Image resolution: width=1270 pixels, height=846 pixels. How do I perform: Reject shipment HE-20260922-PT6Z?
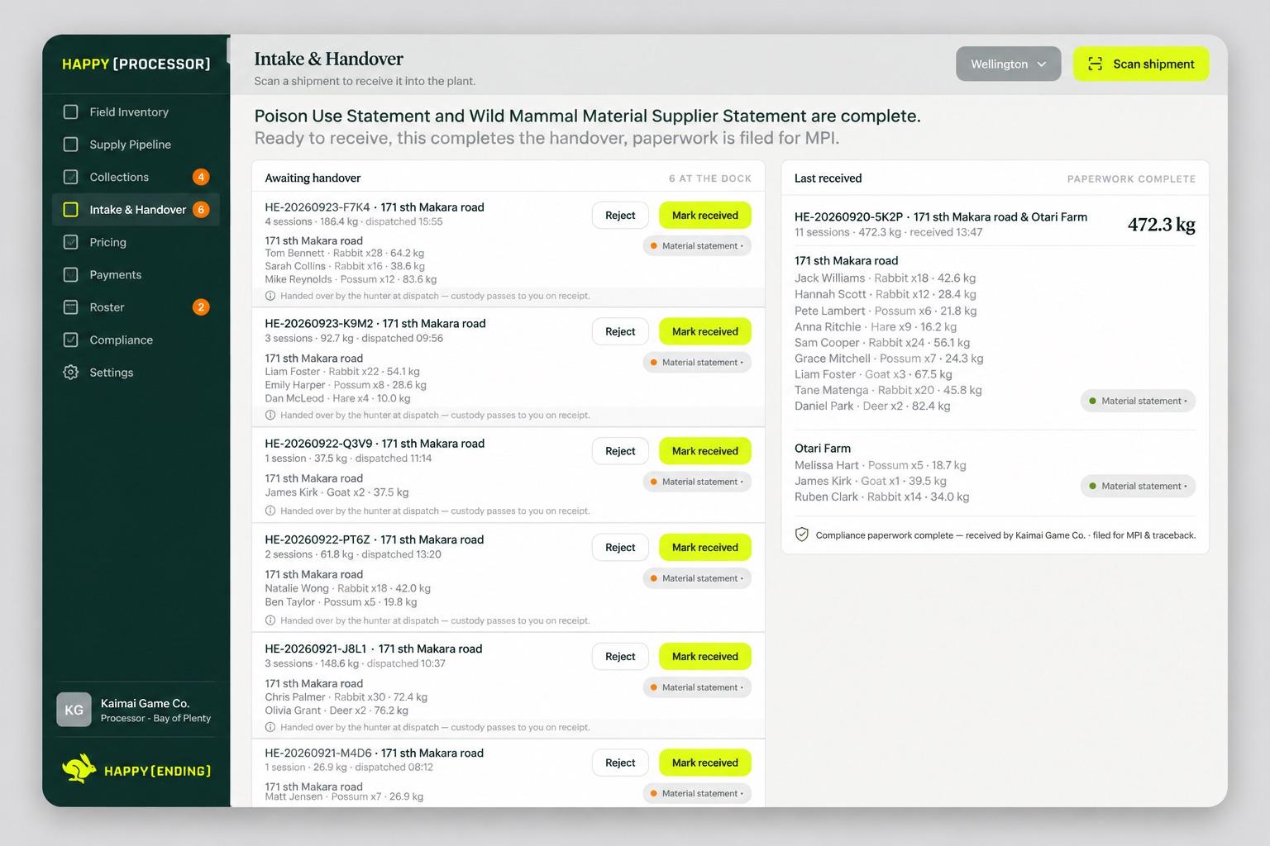click(620, 547)
